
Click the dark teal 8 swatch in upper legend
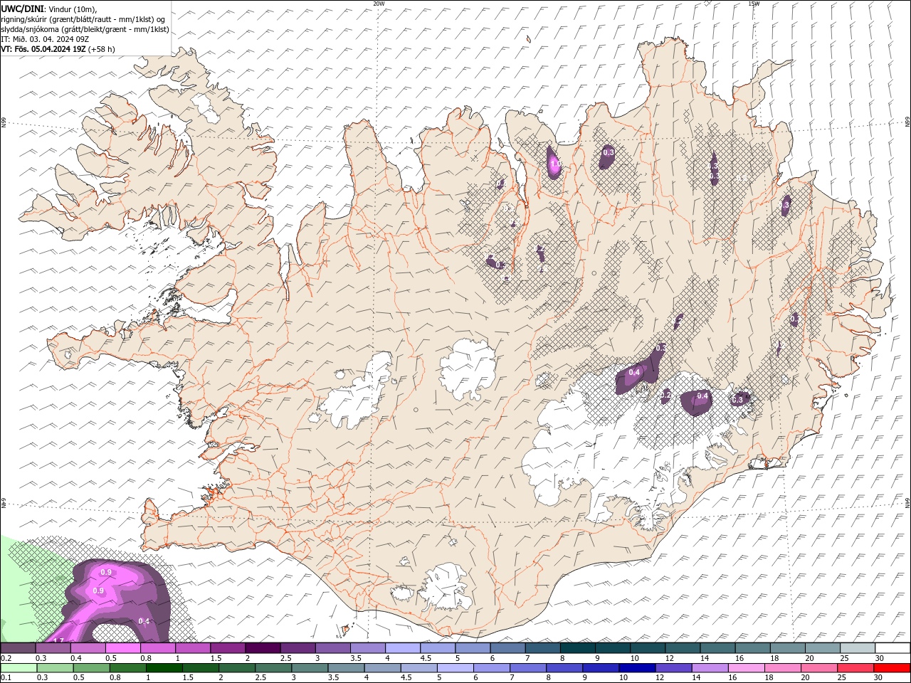point(576,648)
